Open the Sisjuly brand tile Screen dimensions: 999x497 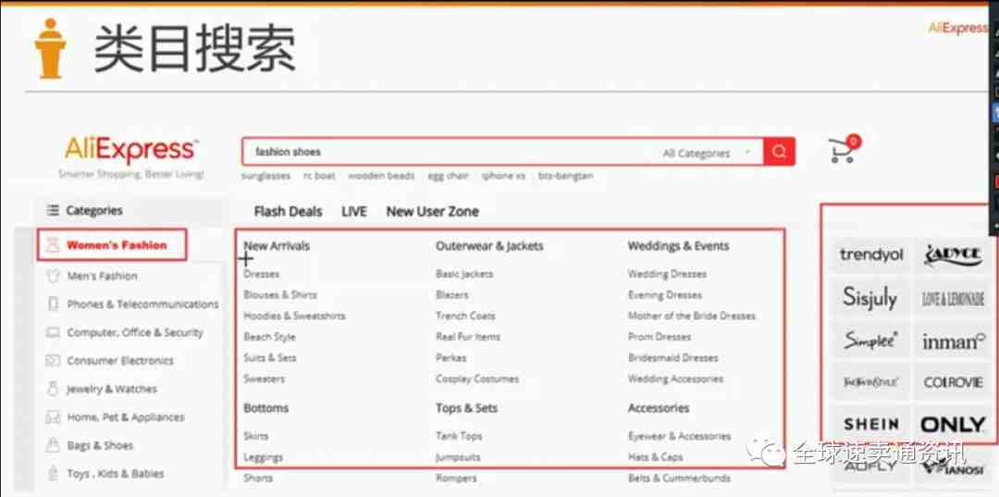pos(871,298)
